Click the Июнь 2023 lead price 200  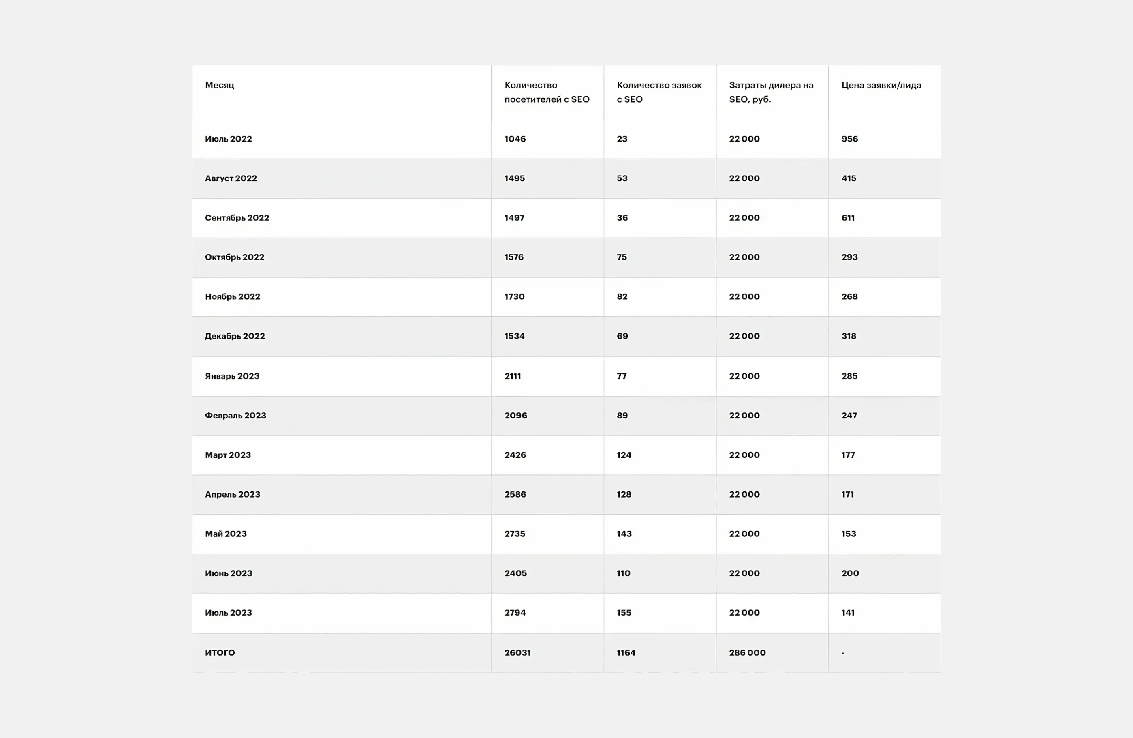pos(850,574)
